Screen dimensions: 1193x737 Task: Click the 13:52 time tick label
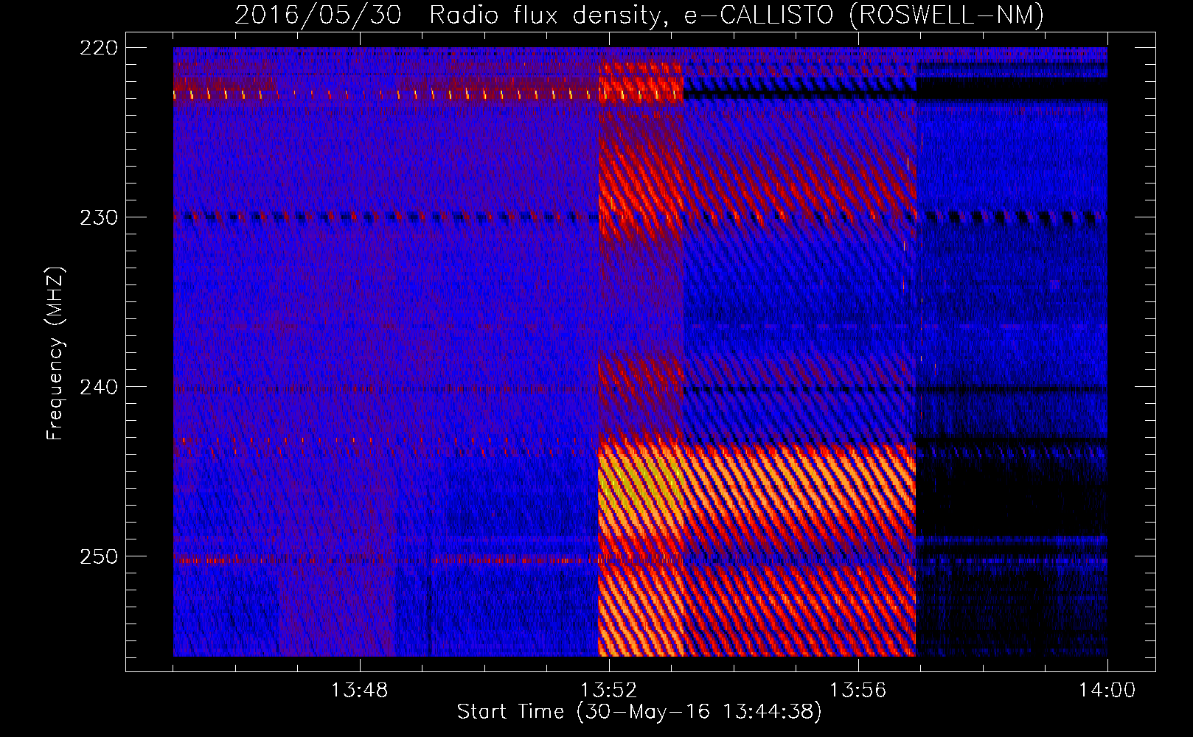(x=608, y=691)
